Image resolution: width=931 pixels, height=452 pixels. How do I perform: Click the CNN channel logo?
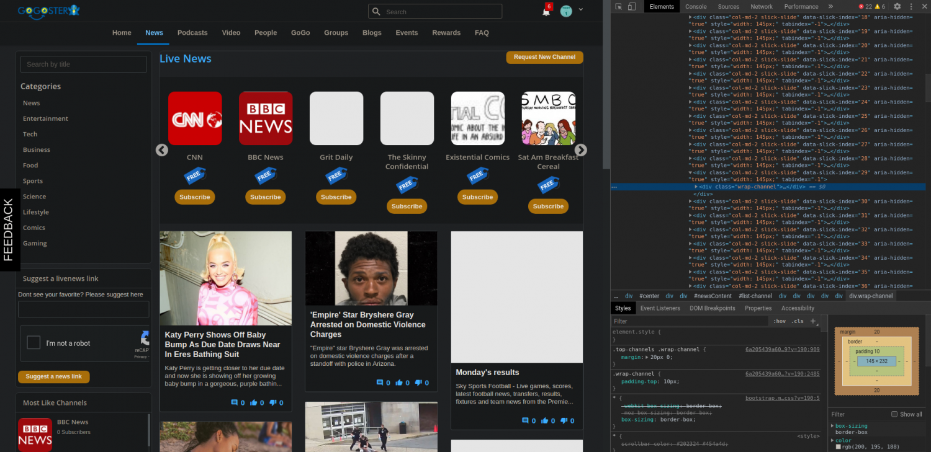[195, 118]
